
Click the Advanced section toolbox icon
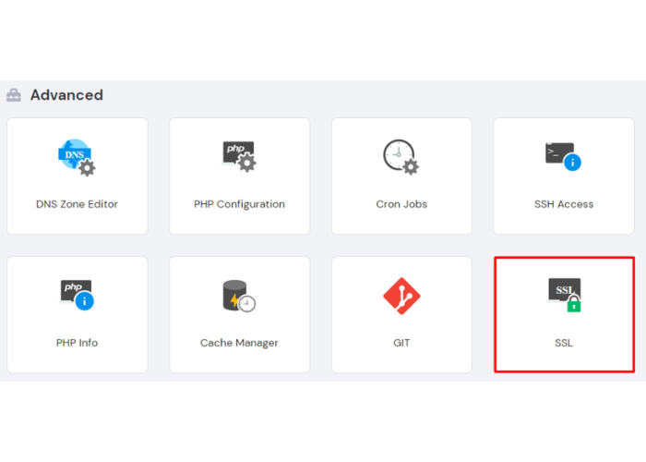[14, 95]
